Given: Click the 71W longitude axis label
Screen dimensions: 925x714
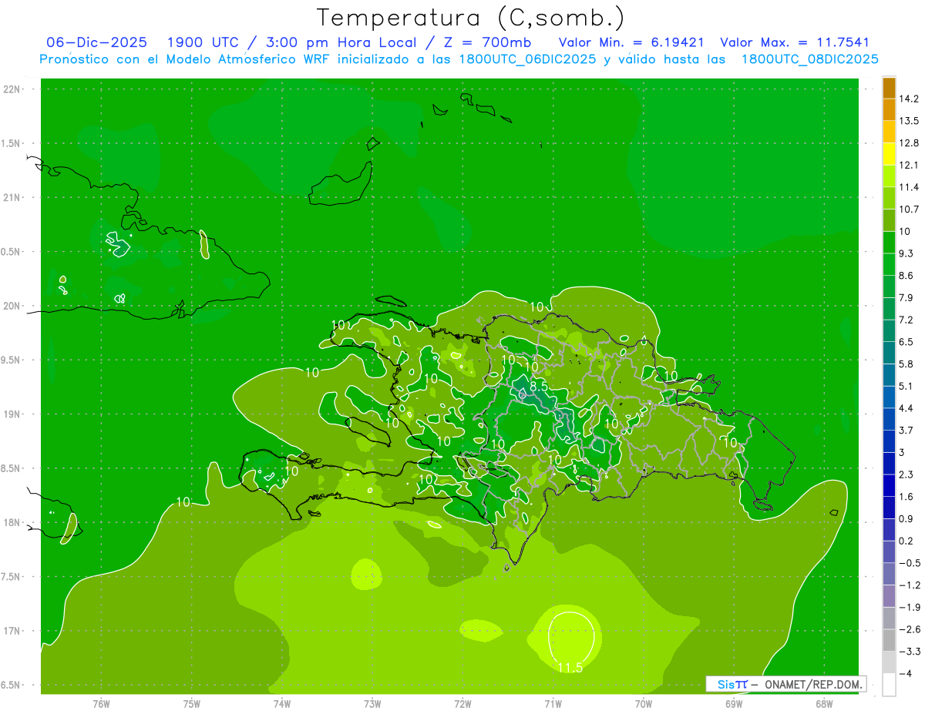Looking at the screenshot, I should coord(553,703).
